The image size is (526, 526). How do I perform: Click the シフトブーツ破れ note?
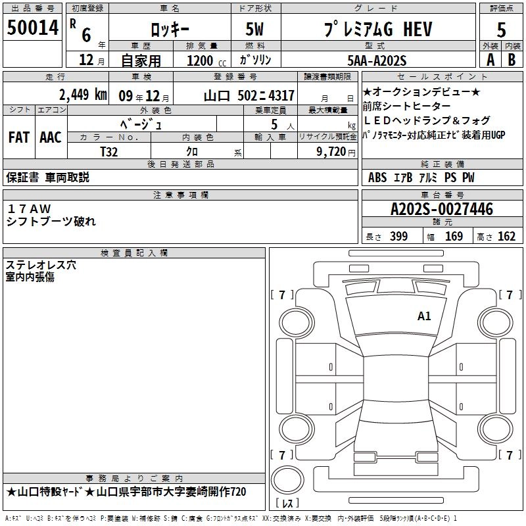51,222
